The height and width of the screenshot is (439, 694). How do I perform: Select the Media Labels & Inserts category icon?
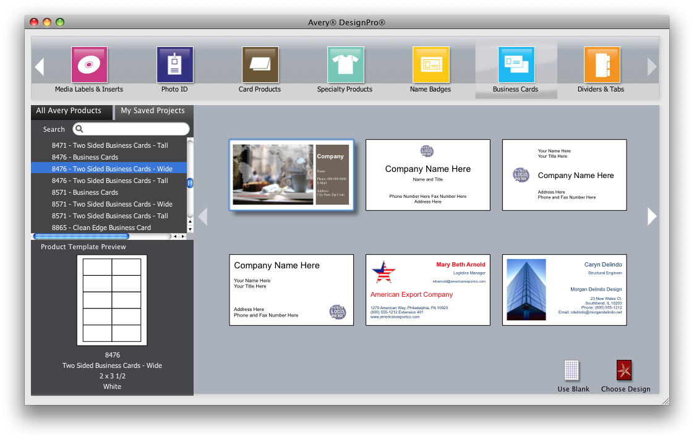[89, 65]
